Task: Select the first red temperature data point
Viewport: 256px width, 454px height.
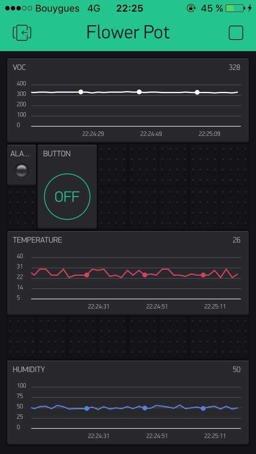Action: pos(87,275)
